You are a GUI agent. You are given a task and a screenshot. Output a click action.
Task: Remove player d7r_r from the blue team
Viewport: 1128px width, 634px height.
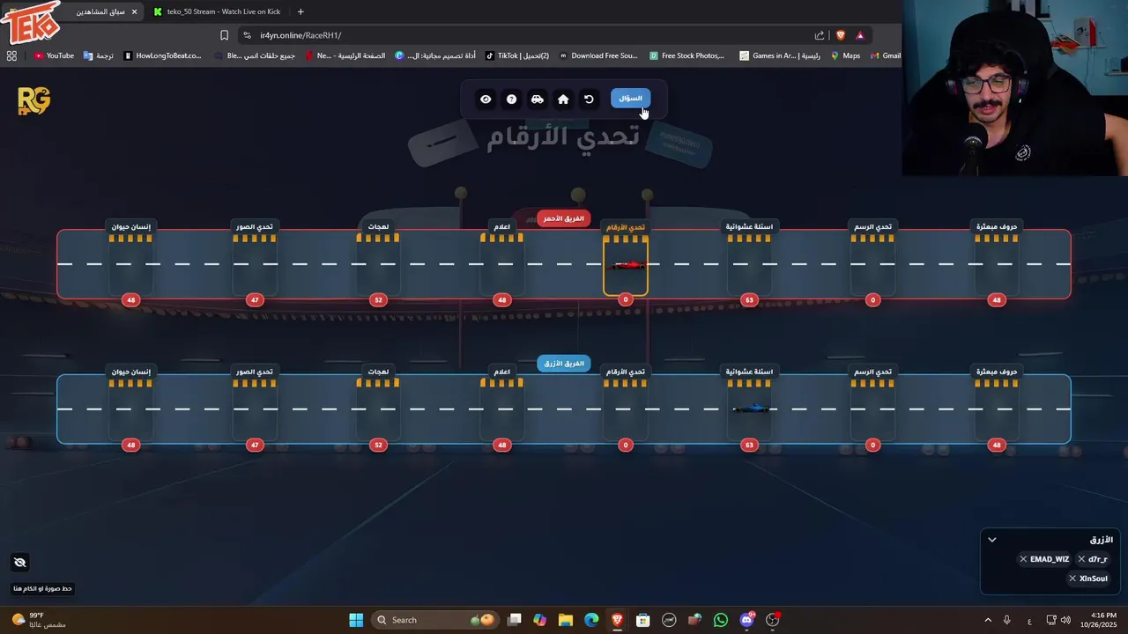pyautogui.click(x=1081, y=559)
